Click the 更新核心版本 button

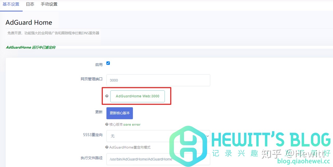click(x=120, y=113)
